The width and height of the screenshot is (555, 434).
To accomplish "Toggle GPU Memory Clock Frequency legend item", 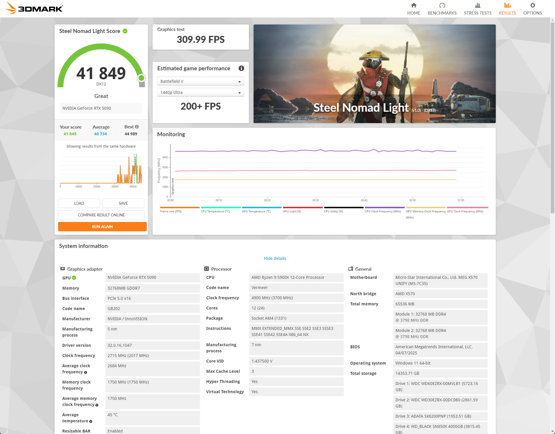I will (x=426, y=213).
